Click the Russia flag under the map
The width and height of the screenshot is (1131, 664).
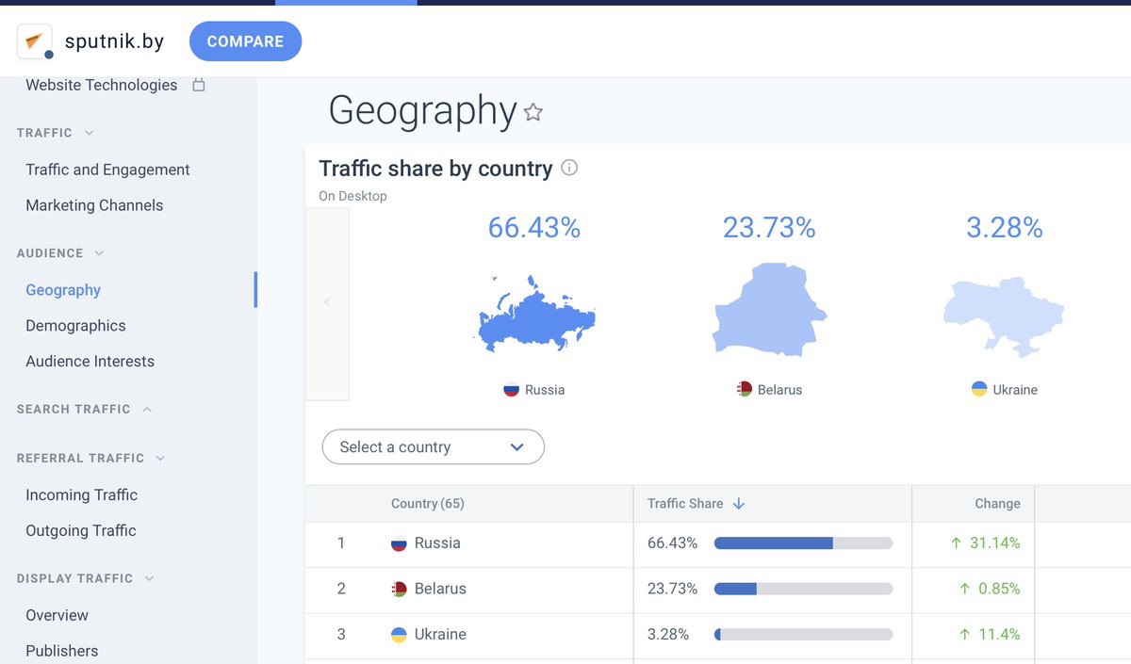(511, 389)
